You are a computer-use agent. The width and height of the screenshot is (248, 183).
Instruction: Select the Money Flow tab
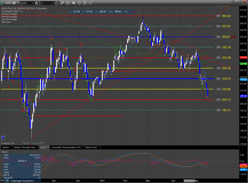[x=91, y=147]
